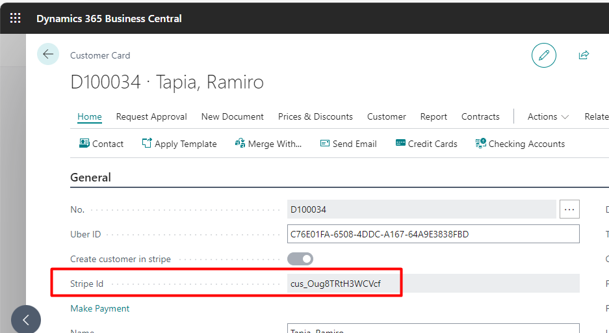
Task: Click the share icon
Action: [584, 55]
